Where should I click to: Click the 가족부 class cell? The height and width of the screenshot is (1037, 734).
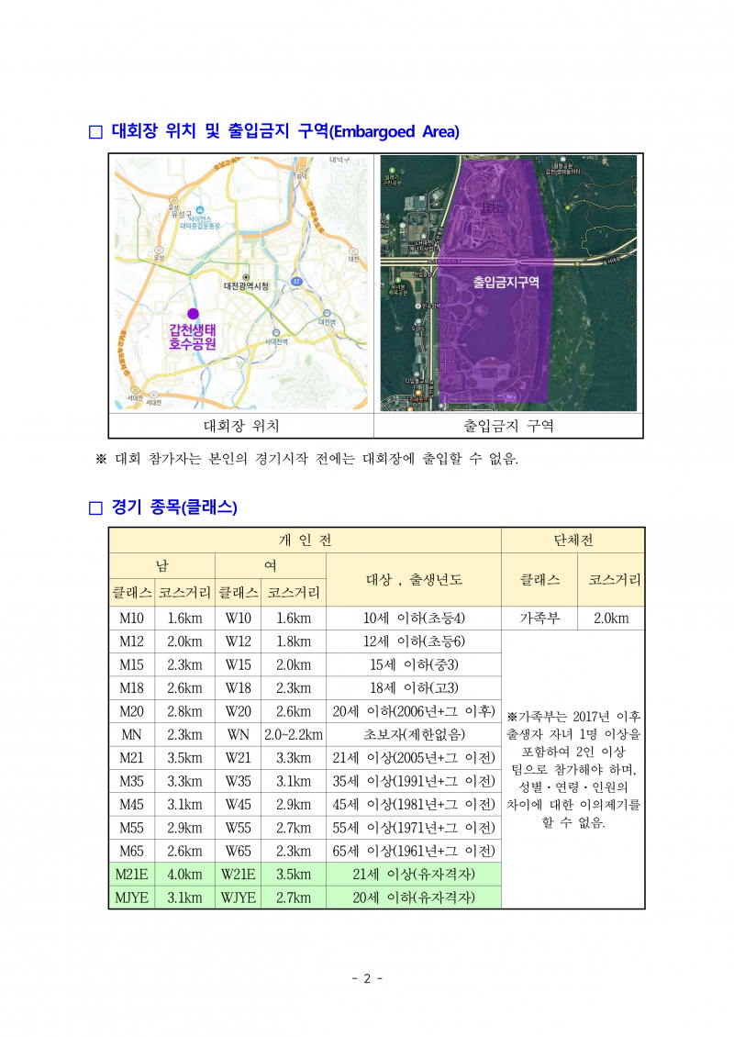pos(539,619)
